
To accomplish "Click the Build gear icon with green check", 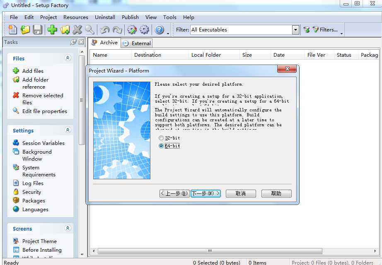I will (132, 30).
